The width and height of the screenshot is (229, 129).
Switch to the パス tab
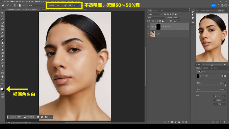[x=161, y=11]
